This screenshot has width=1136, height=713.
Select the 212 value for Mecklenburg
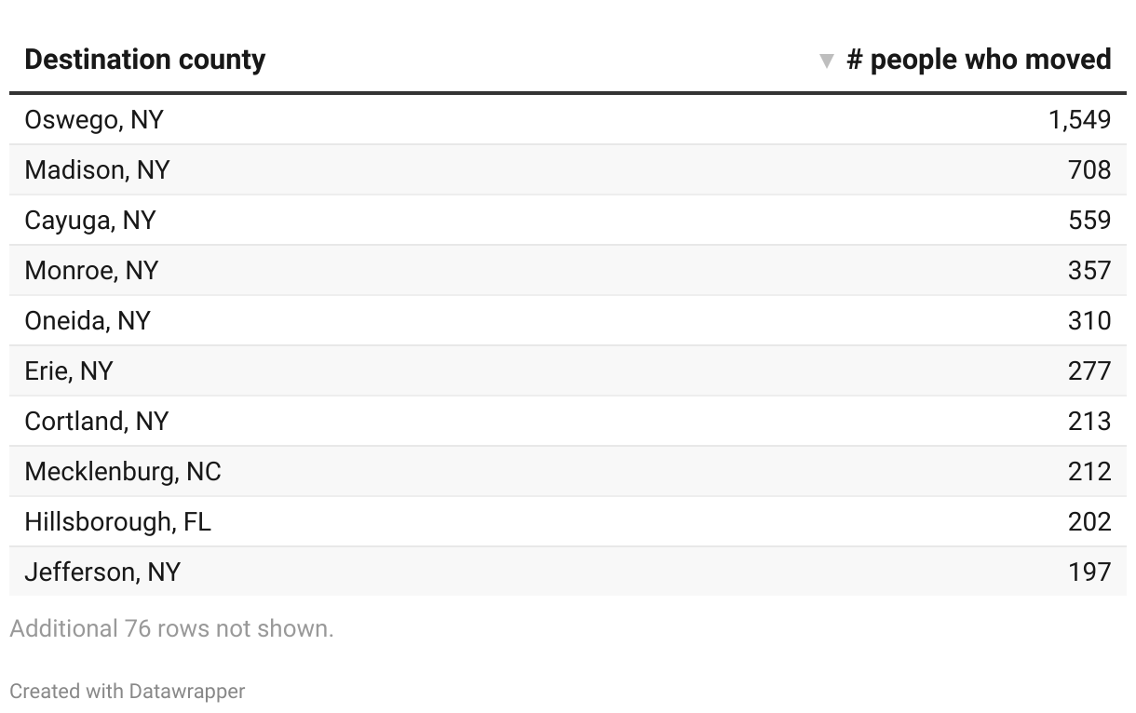point(1089,472)
